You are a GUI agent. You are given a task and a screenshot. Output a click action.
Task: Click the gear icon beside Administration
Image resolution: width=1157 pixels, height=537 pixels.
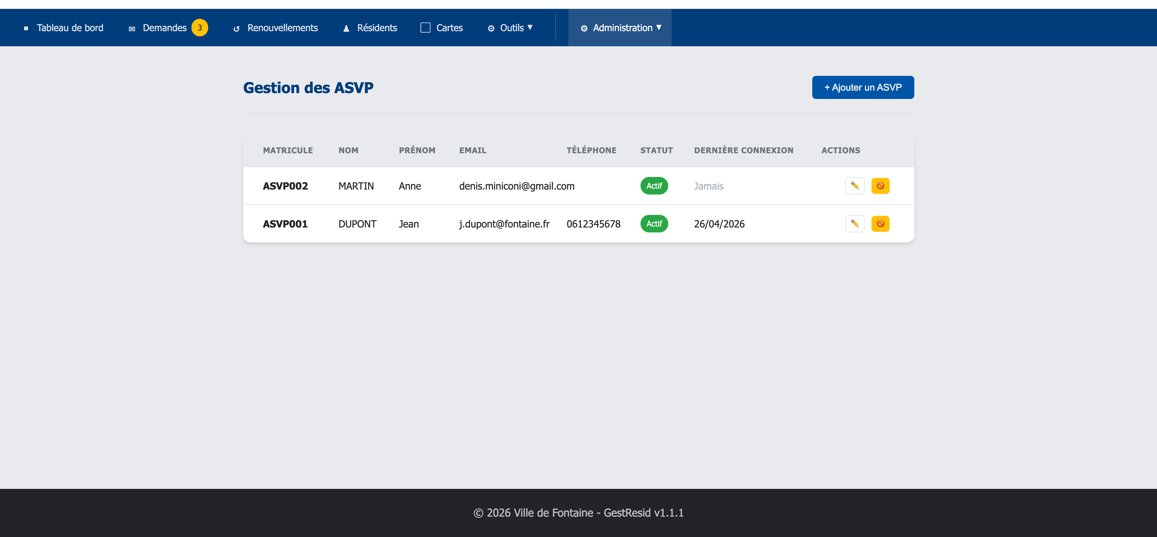click(x=584, y=27)
